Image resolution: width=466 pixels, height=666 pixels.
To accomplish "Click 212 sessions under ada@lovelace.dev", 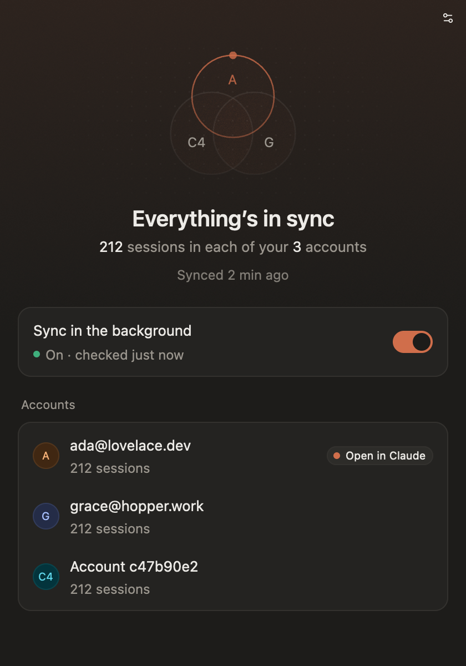I will (110, 468).
